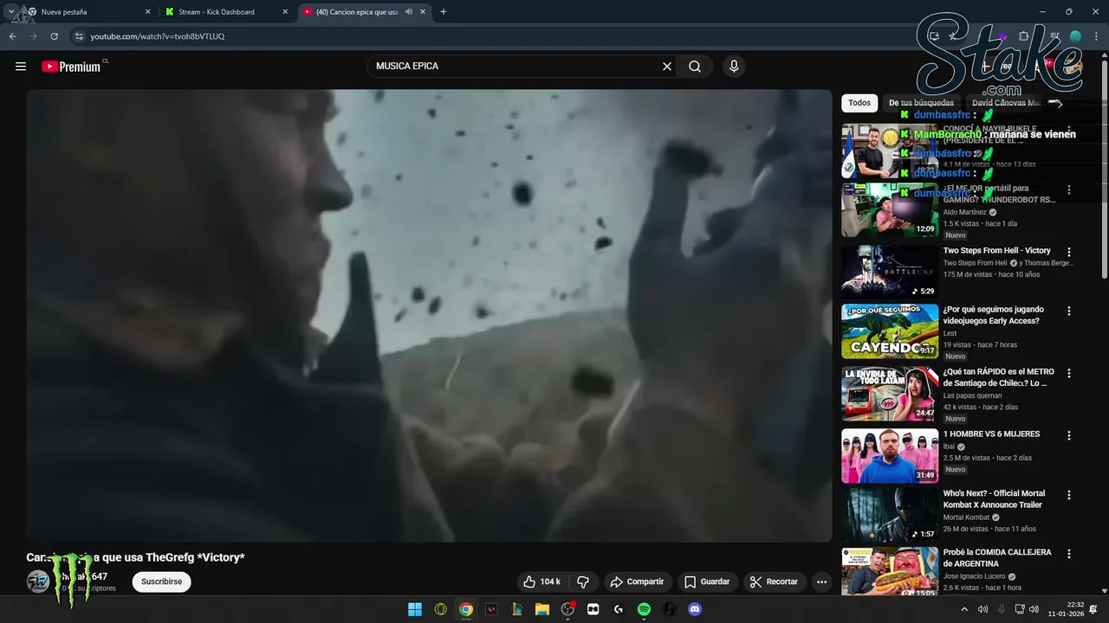Open the Who's Next? Mortal Kombat X title

pyautogui.click(x=994, y=499)
